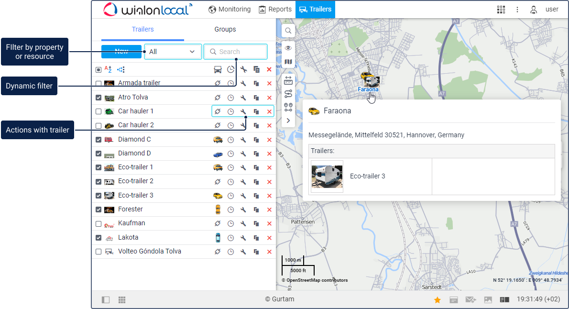Check the Armada trailer checkbox
Image resolution: width=569 pixels, height=309 pixels.
pyautogui.click(x=98, y=83)
